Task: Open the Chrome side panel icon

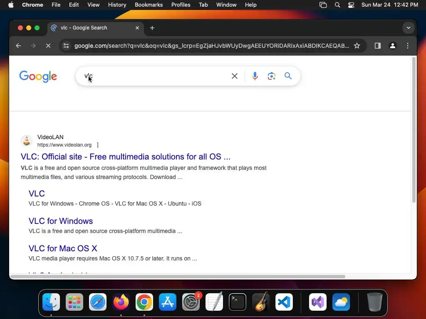Action: 378,46
